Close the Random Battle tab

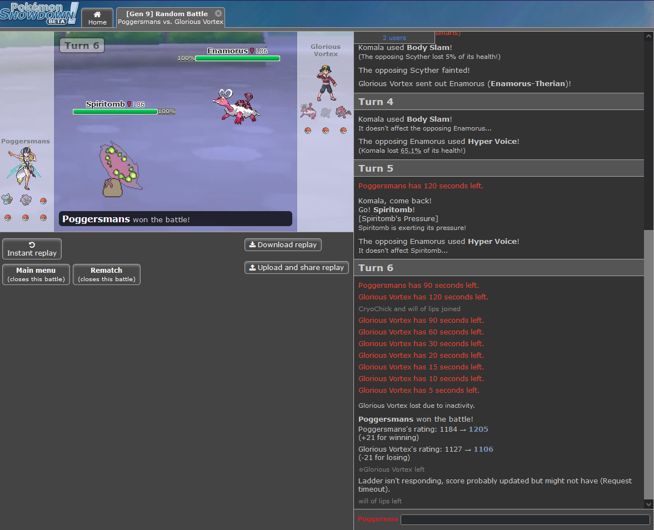[218, 13]
